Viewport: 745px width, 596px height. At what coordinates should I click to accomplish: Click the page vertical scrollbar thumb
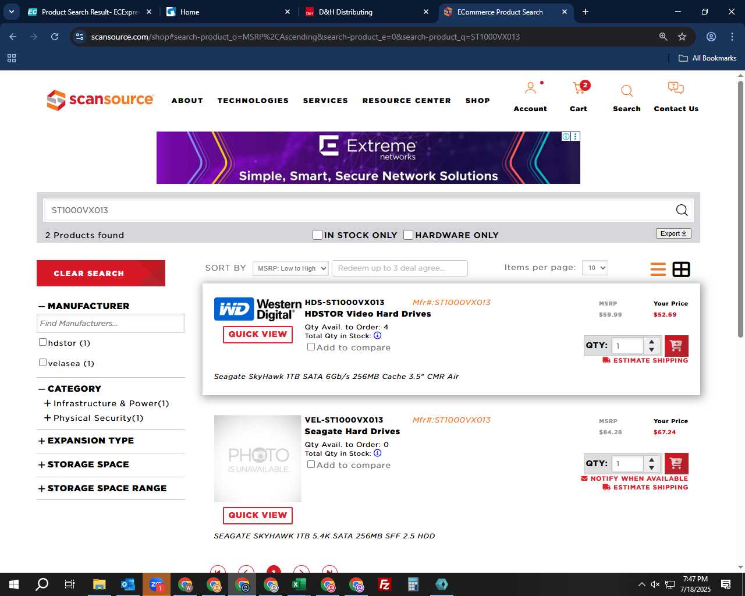pos(740,210)
